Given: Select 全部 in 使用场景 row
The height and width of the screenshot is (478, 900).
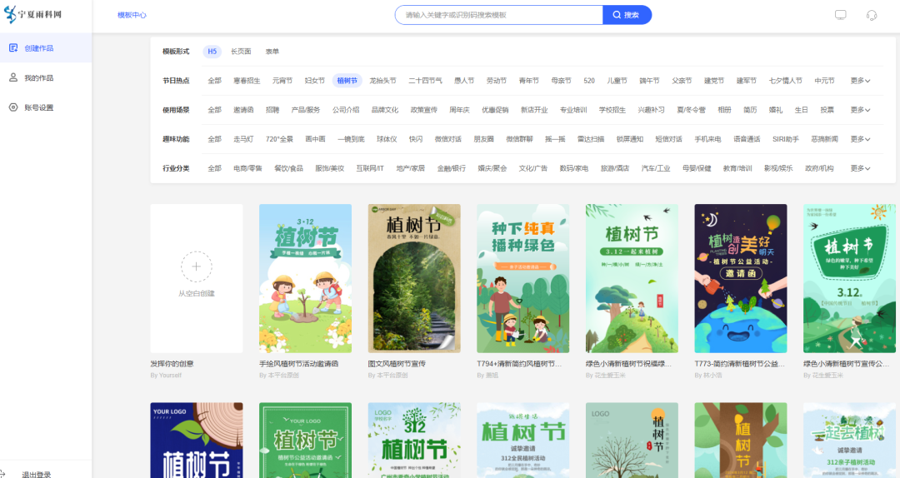Looking at the screenshot, I should pos(215,110).
